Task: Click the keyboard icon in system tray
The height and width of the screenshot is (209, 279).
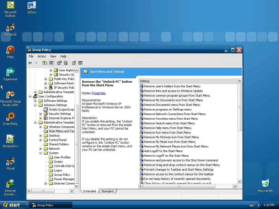Action: 252,205
